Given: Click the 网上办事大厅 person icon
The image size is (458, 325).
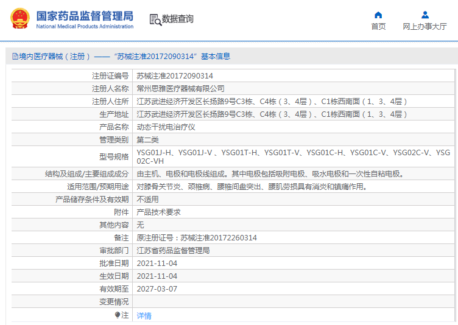Looking at the screenshot, I should point(425,15).
